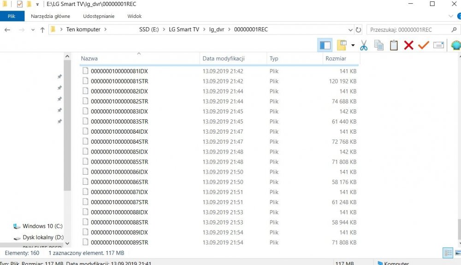Go up one folder with the up arrow
Image resolution: width=461 pixels, height=265 pixels.
tap(42, 30)
